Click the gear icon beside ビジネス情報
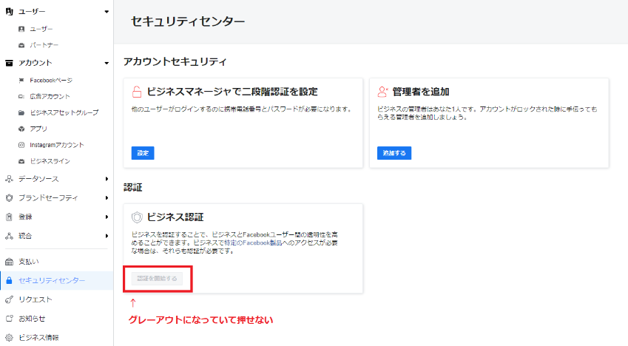Screen dimensions: 628x346 [9, 338]
